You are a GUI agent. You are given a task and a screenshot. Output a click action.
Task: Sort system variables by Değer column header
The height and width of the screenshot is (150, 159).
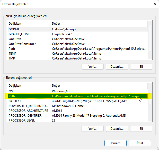(98, 86)
